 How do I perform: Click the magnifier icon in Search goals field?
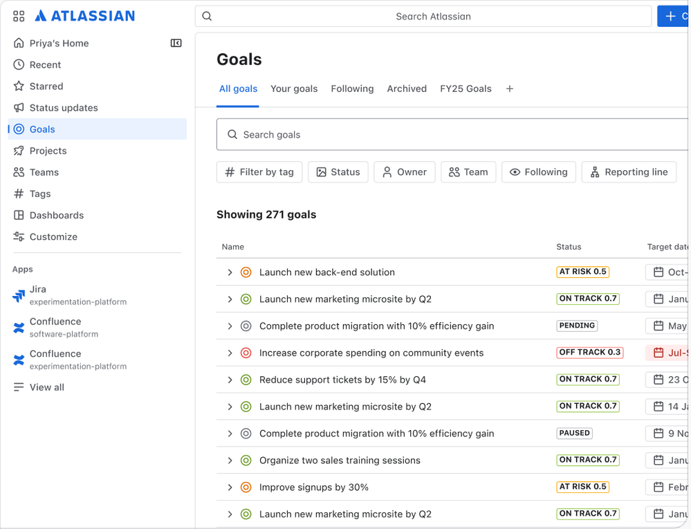[x=232, y=134]
